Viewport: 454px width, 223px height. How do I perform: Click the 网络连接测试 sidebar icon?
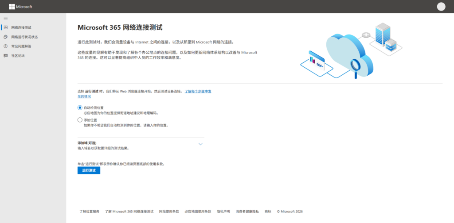click(6, 27)
